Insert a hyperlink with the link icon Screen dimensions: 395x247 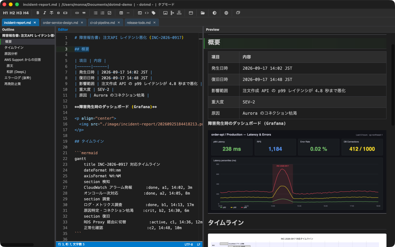[x=77, y=13]
